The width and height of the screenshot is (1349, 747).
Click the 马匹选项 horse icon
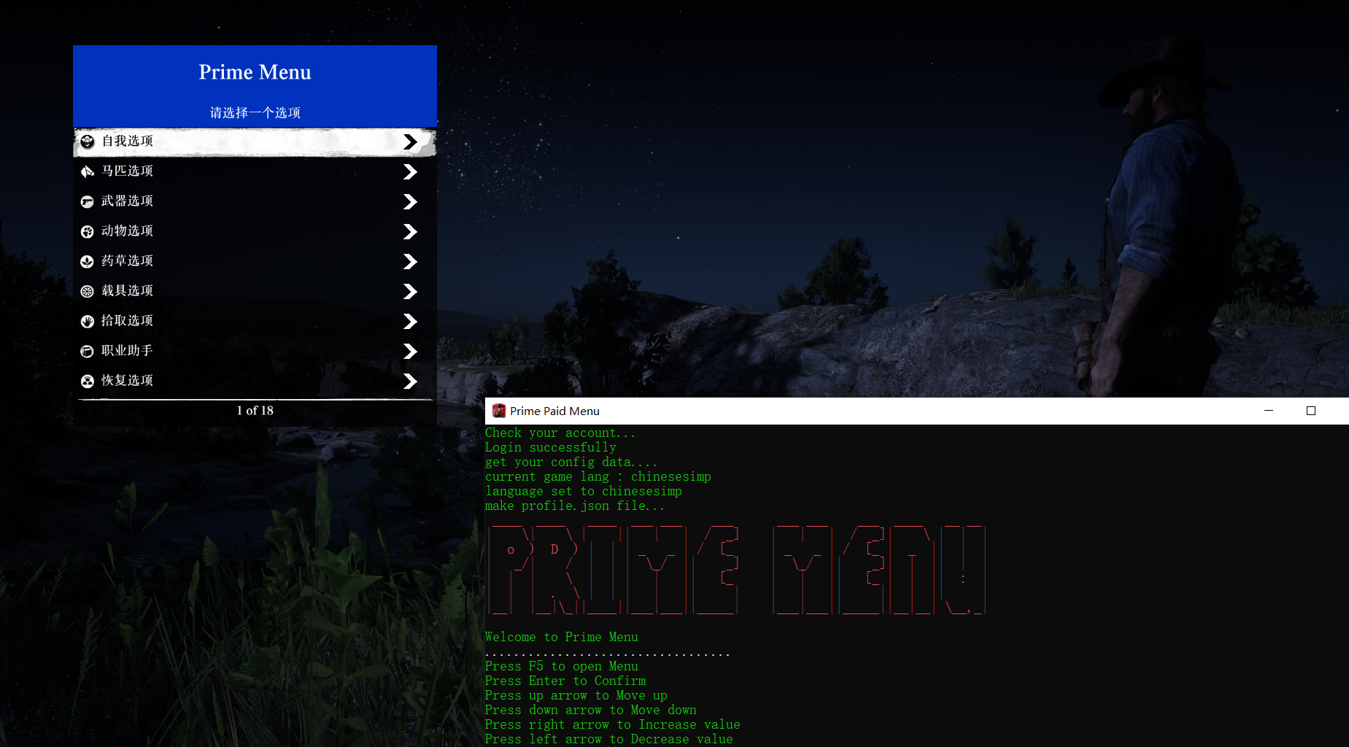pyautogui.click(x=88, y=171)
